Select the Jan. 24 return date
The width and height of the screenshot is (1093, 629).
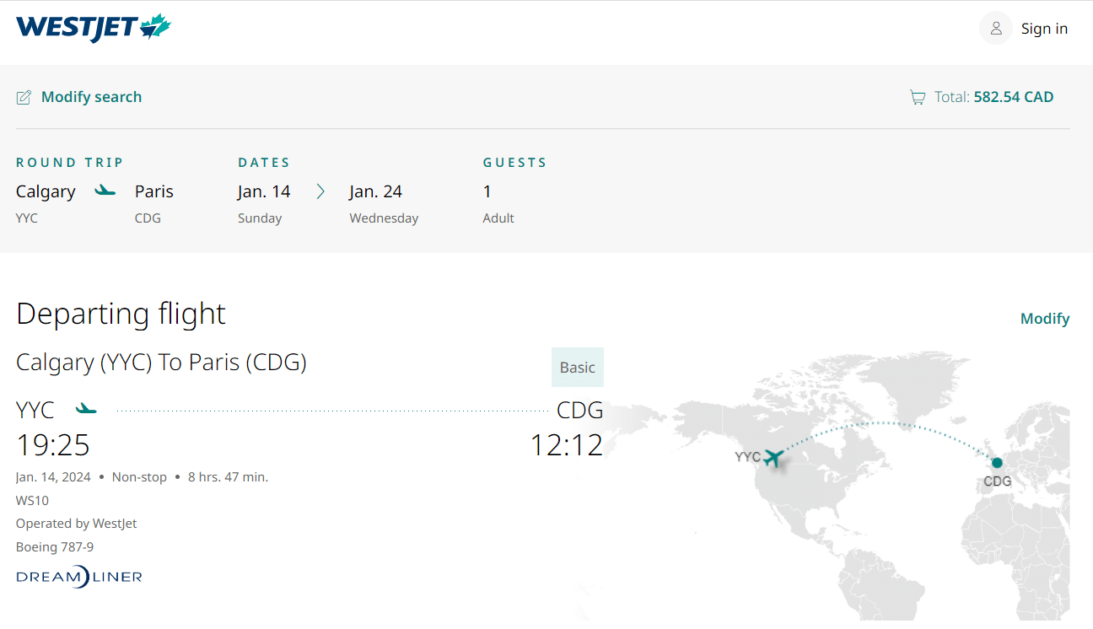(375, 191)
